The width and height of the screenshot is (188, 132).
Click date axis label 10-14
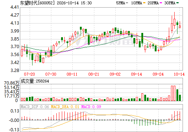coord(179,74)
